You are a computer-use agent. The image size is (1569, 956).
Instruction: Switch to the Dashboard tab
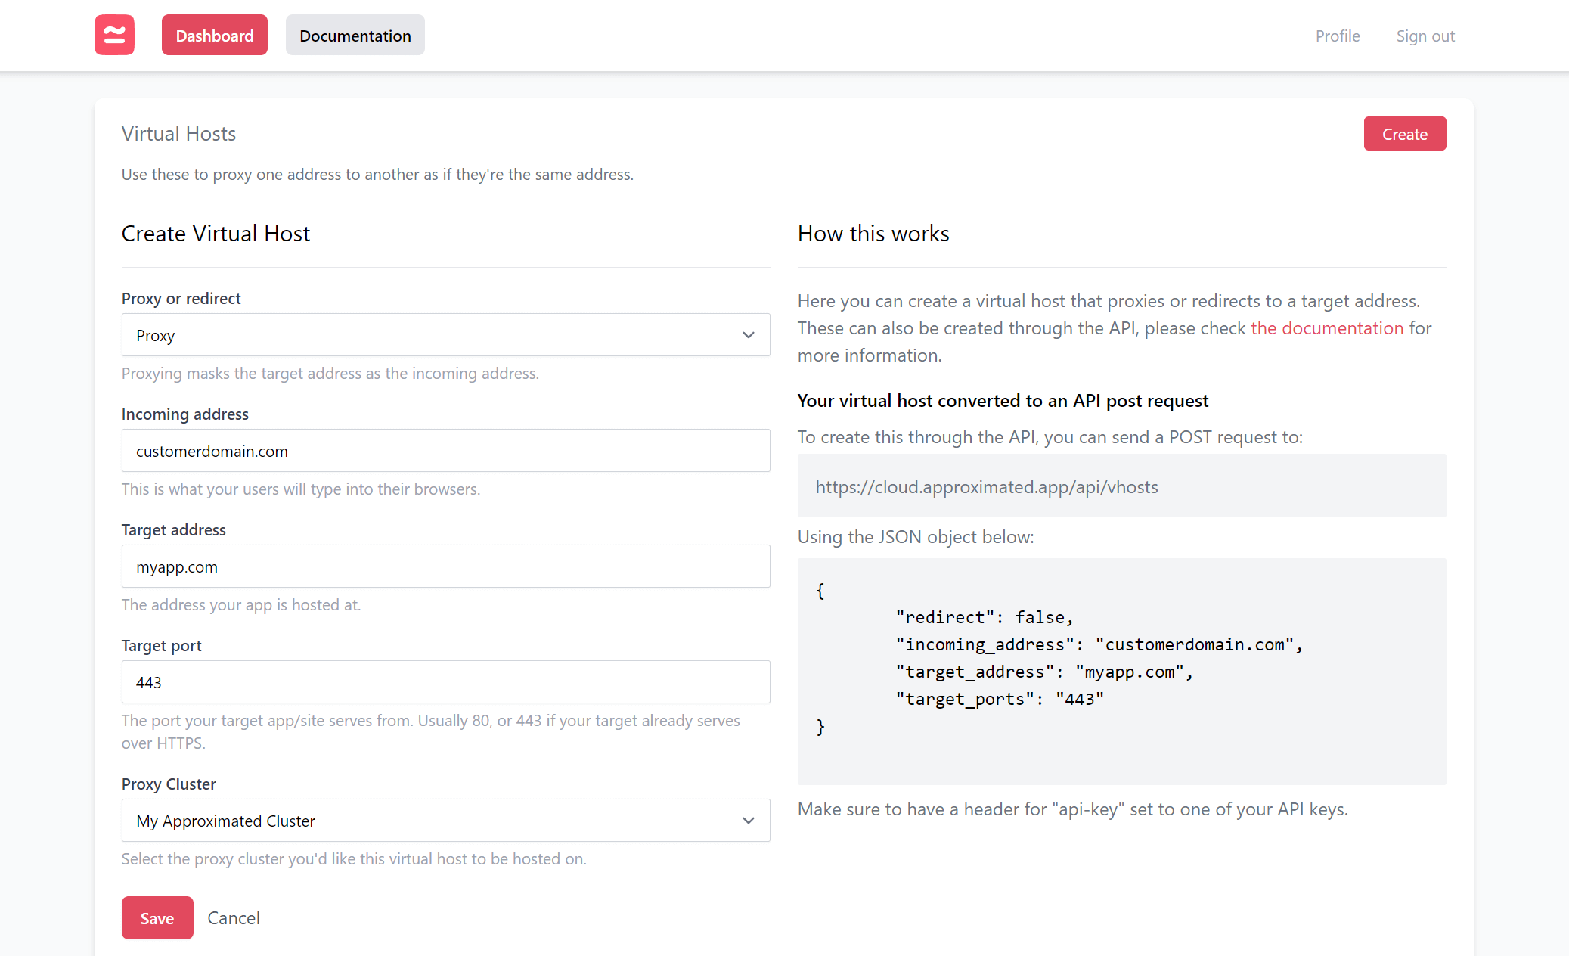pos(214,35)
